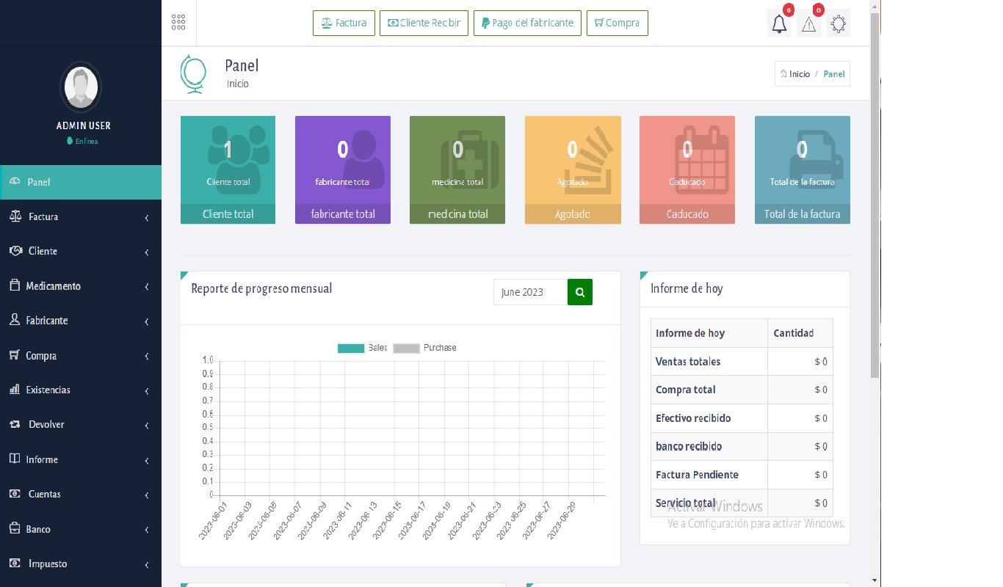Expand the Compra menu chevron
This screenshot has width=1003, height=587.
[147, 357]
